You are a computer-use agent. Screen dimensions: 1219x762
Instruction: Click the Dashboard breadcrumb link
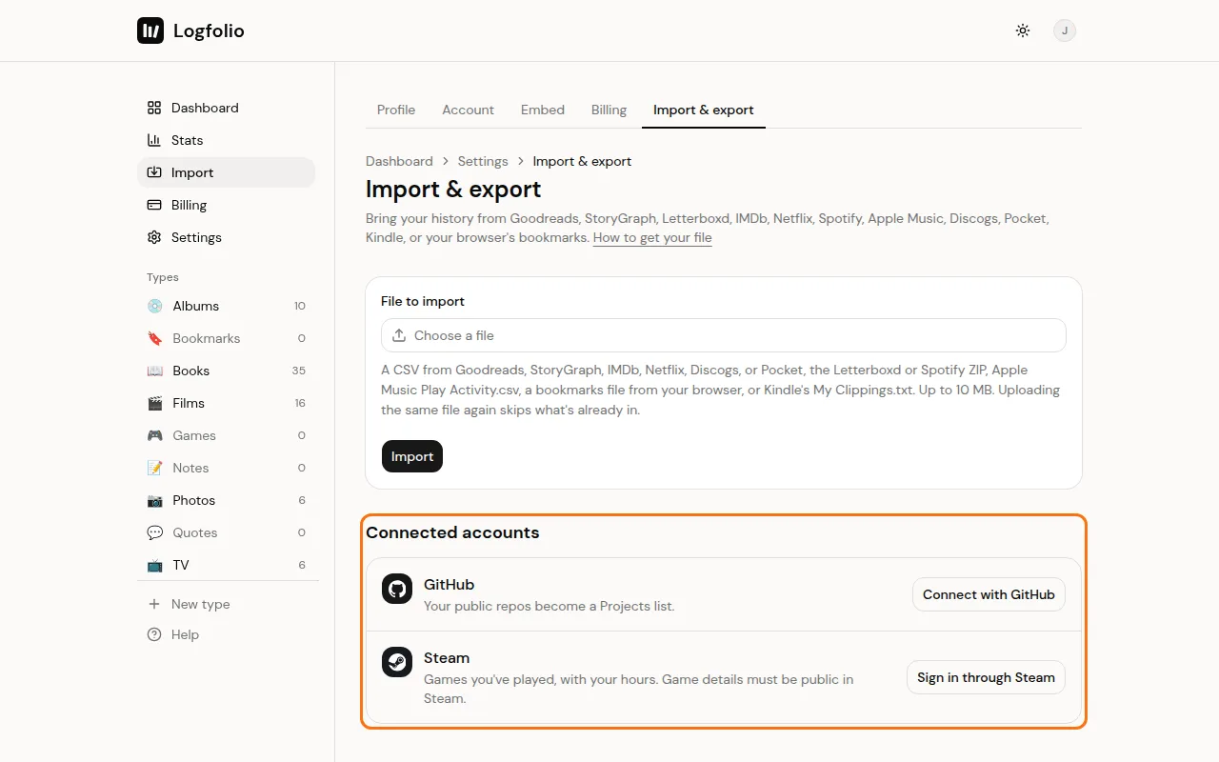tap(399, 161)
